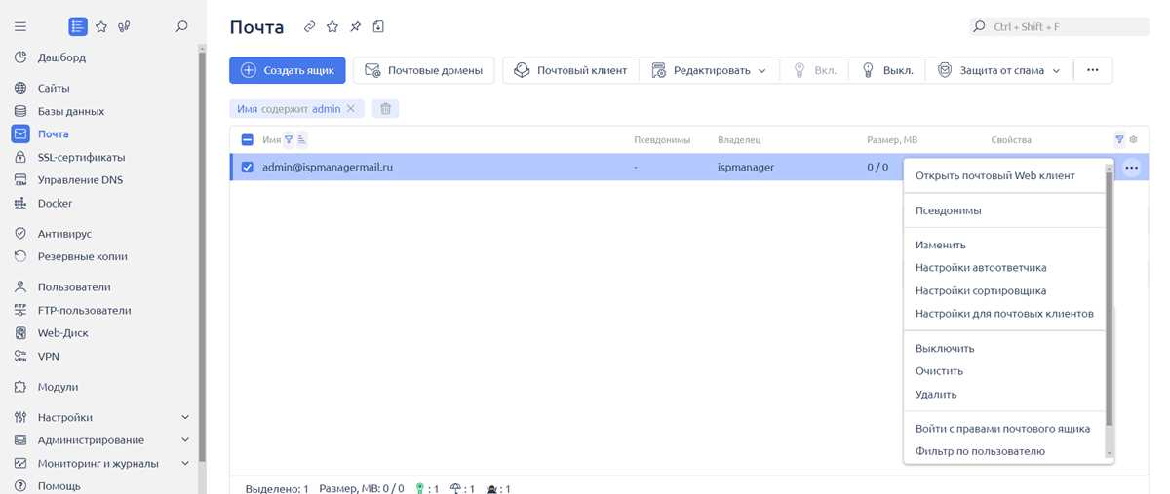The height and width of the screenshot is (494, 1170).
Task: Open filter icon next to Имя column
Action: 289,140
